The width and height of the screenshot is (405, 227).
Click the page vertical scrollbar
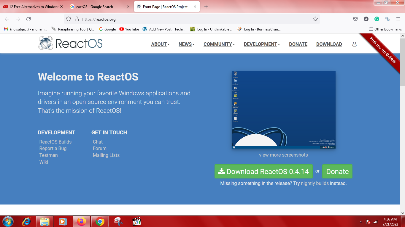403,124
